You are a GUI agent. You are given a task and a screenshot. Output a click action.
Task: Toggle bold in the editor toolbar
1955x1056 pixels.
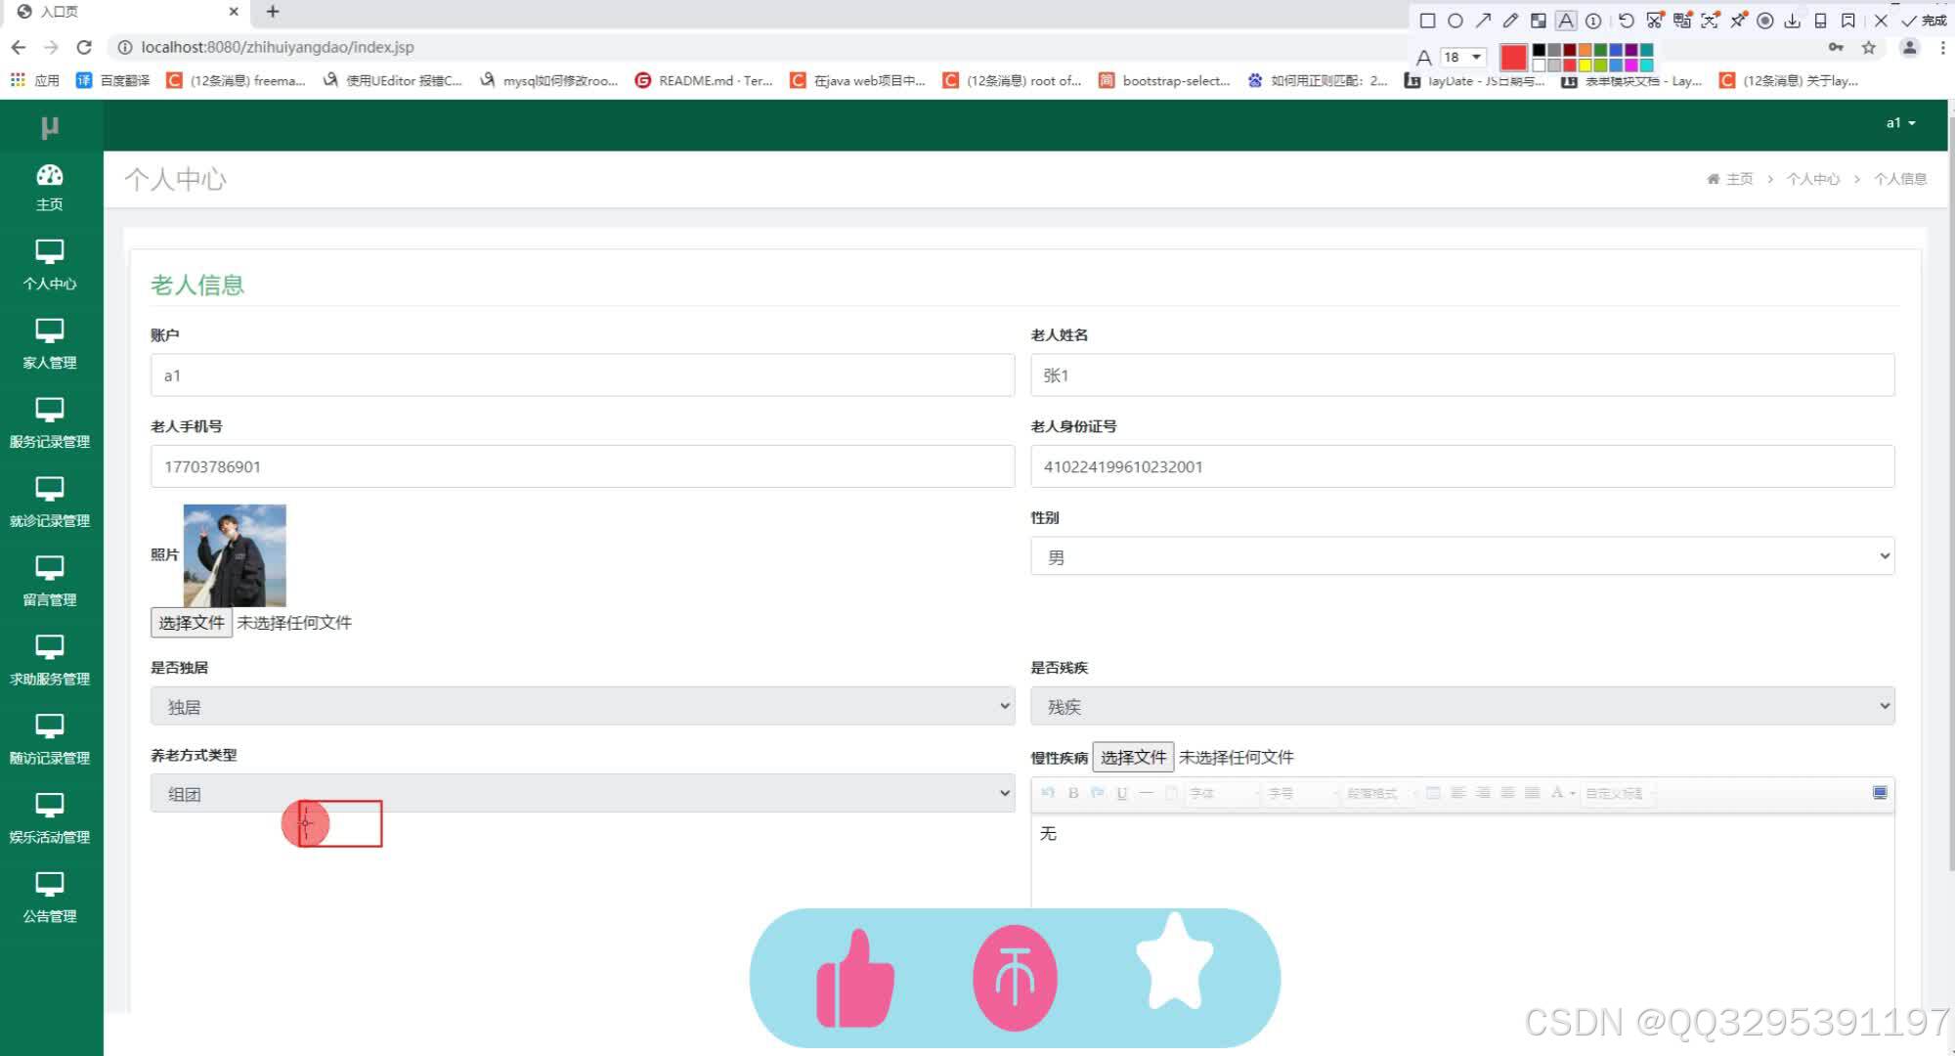coord(1073,793)
